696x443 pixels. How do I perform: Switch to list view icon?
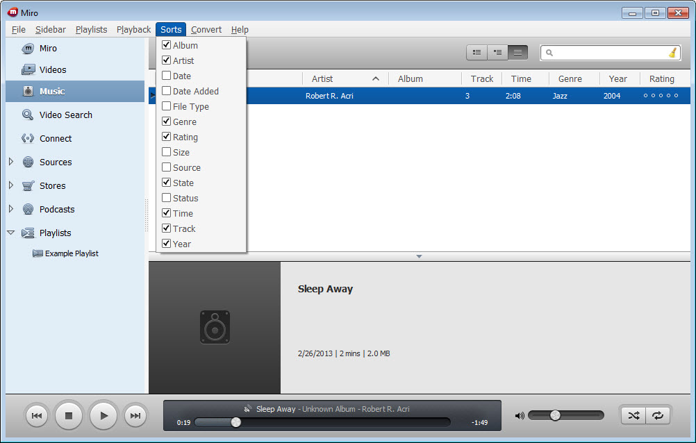click(x=517, y=52)
